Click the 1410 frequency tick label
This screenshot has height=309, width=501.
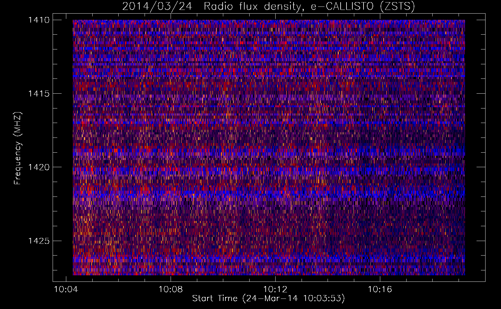tap(39, 20)
